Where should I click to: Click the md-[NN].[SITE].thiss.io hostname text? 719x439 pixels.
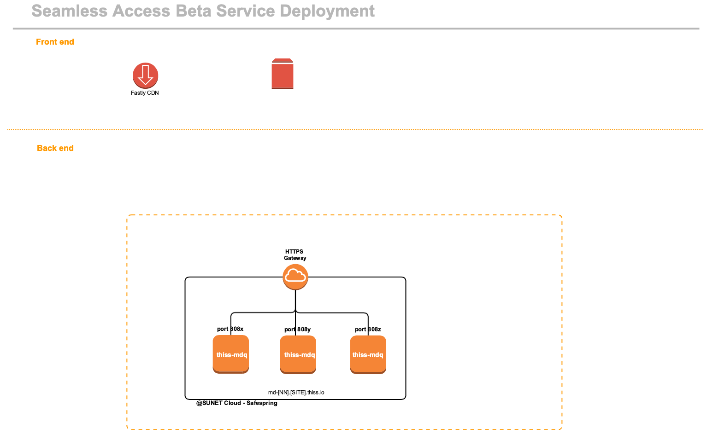tap(296, 393)
